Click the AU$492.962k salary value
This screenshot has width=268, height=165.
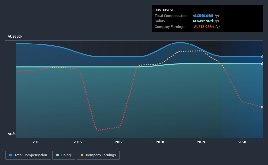203,21
